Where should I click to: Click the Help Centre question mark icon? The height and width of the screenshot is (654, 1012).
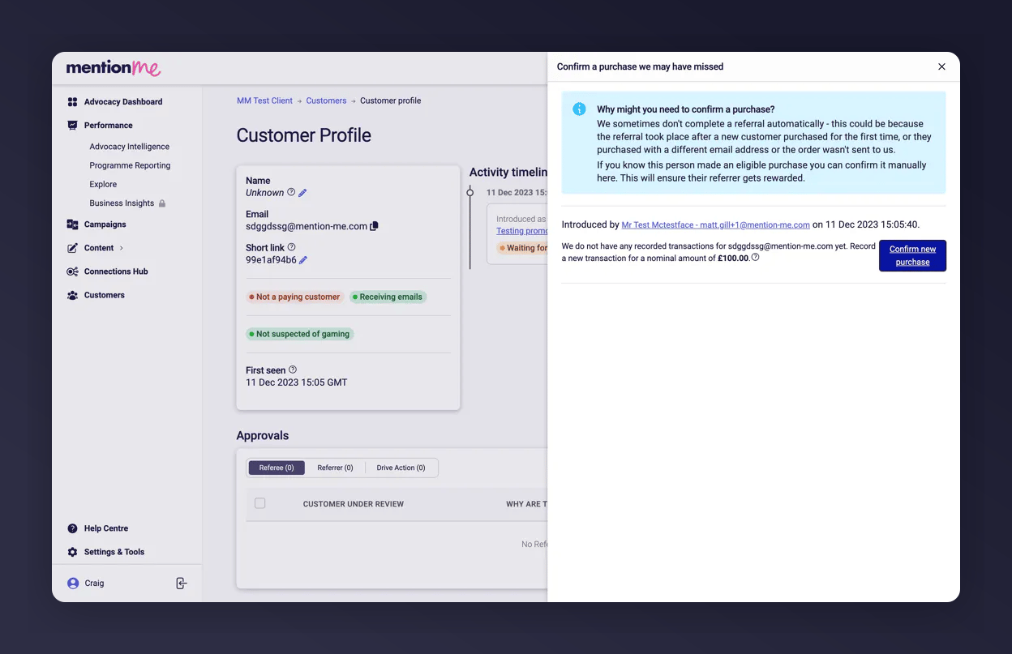(x=72, y=528)
